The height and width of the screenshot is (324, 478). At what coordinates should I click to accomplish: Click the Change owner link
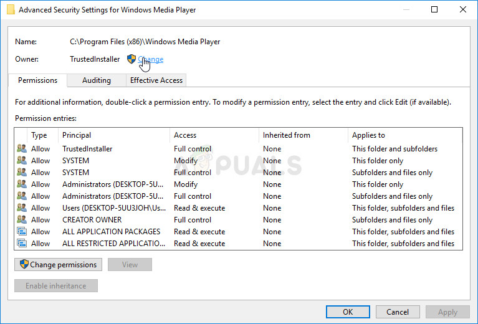click(151, 59)
